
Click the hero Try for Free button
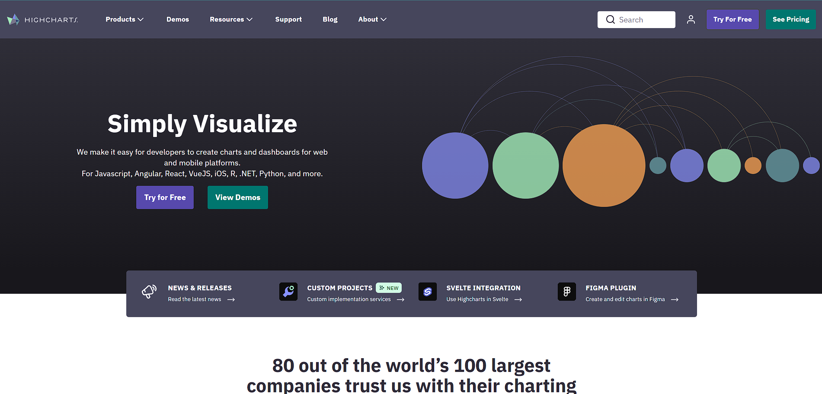(x=165, y=197)
